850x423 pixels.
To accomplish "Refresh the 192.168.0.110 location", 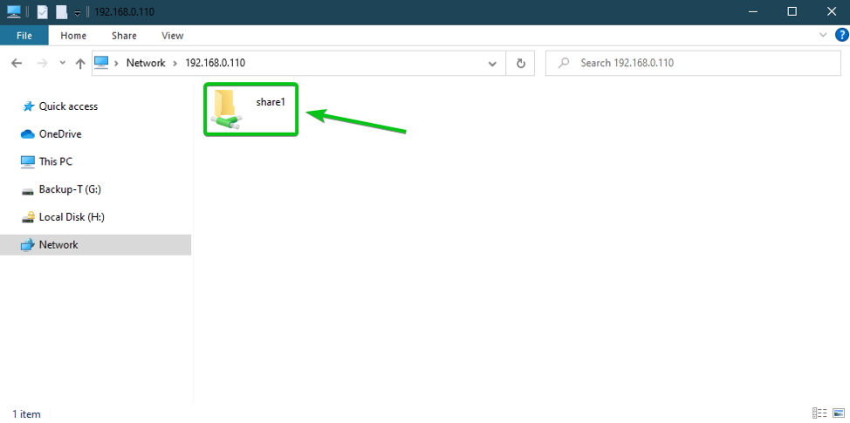I will tap(520, 64).
